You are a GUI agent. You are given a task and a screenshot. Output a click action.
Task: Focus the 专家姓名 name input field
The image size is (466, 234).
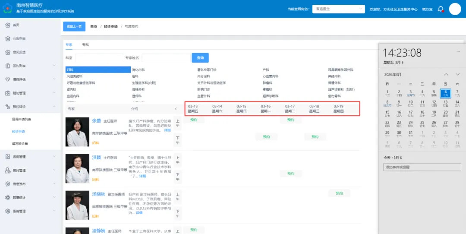pos(166,58)
